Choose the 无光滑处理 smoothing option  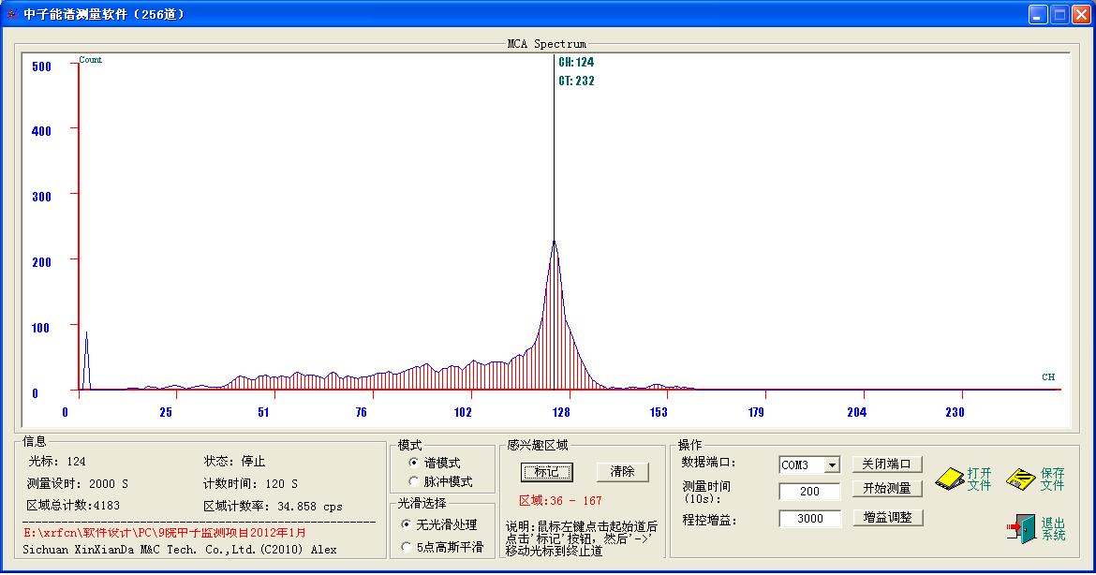(407, 524)
